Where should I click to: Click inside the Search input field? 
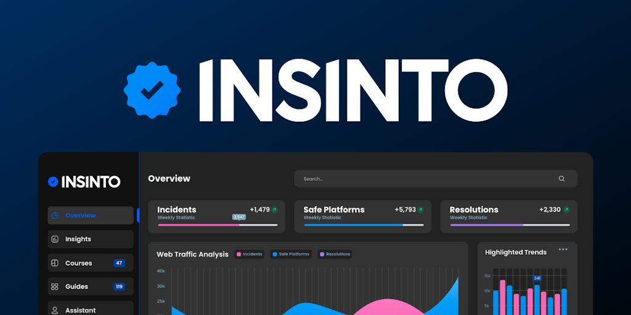click(436, 179)
